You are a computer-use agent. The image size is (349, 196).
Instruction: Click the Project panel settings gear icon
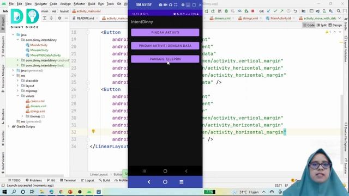59,18
